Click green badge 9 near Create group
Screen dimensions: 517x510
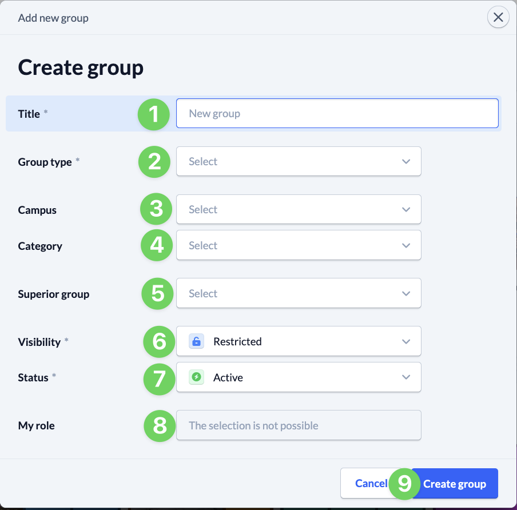coord(404,483)
